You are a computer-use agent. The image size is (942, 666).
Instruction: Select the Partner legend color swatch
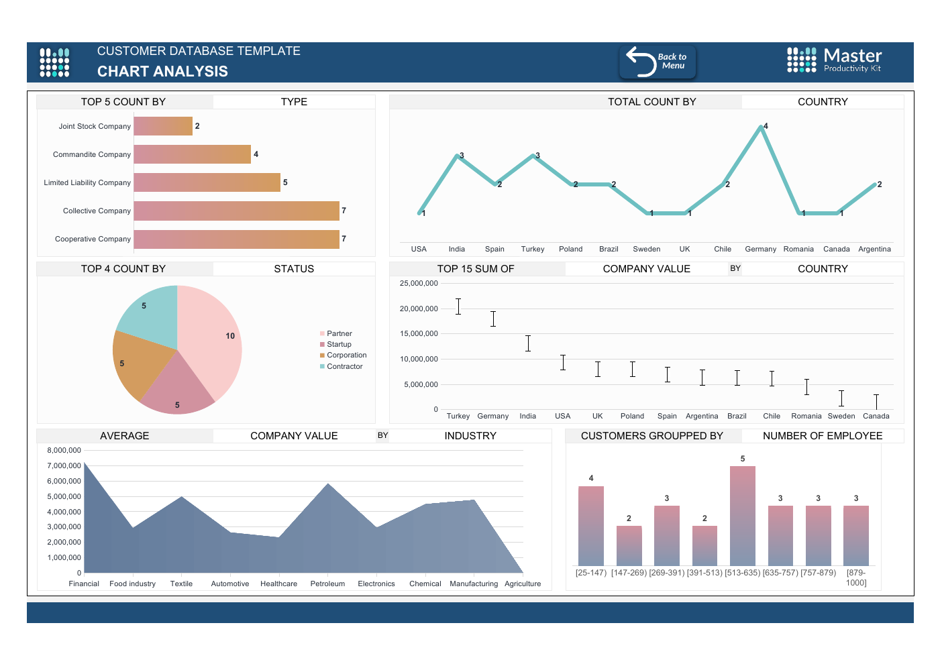click(322, 333)
